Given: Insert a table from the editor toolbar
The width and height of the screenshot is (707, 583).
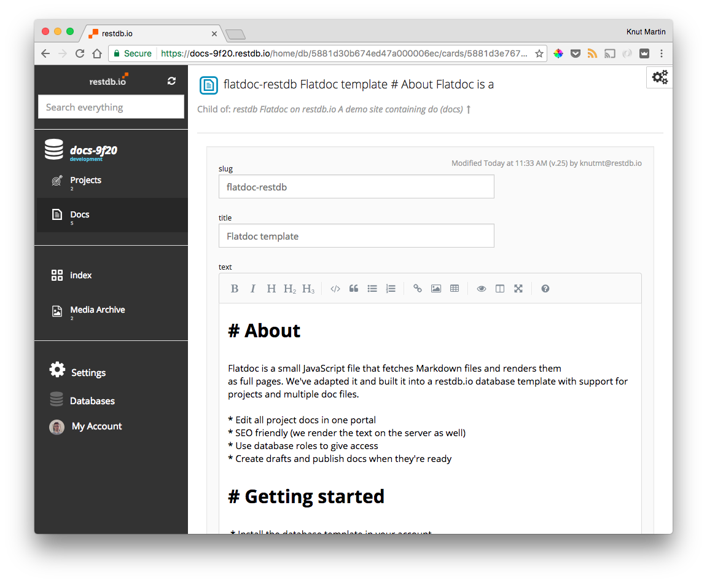Looking at the screenshot, I should point(455,289).
